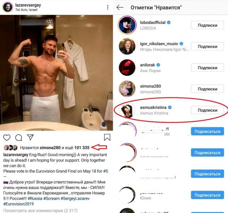Click Подписки button next to simona280

207,89
